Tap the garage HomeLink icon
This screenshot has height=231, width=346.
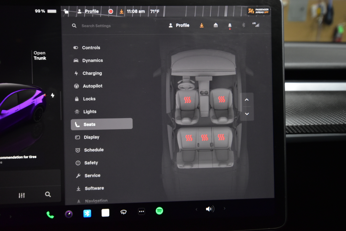(x=216, y=25)
